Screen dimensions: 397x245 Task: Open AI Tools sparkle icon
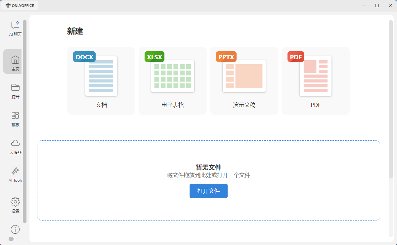[15, 171]
